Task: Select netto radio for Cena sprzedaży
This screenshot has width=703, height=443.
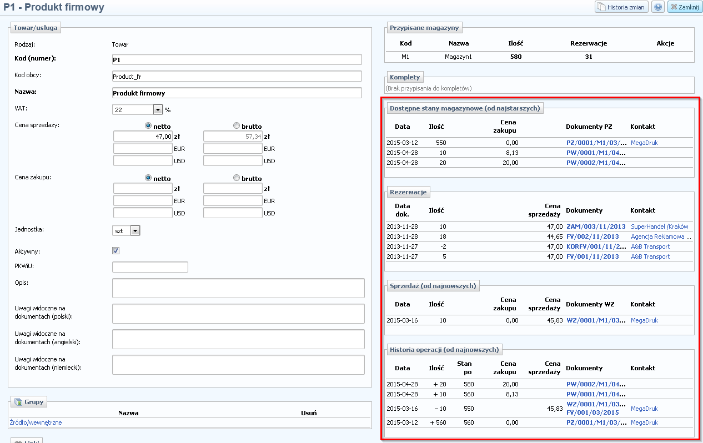Action: (x=148, y=126)
